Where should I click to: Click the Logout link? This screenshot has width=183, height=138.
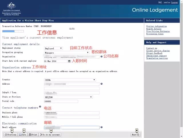pos(174,2)
